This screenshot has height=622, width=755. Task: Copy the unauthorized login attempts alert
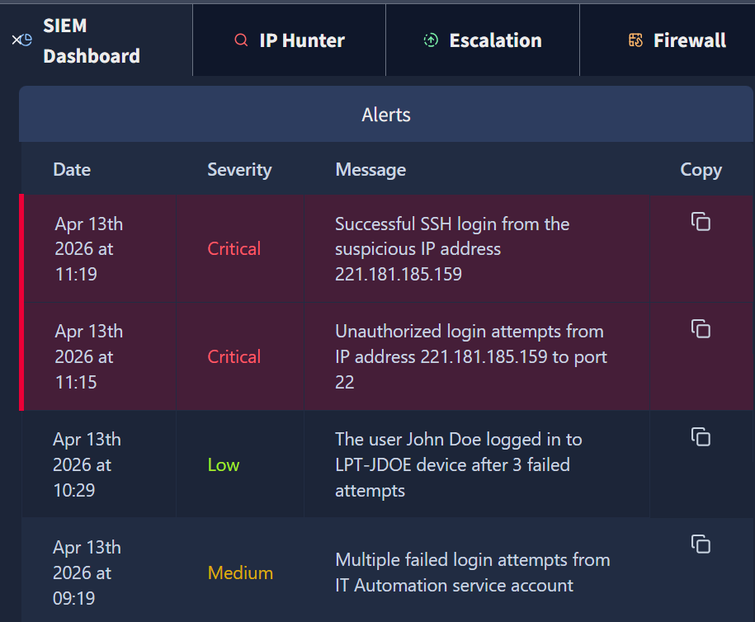pyautogui.click(x=701, y=329)
